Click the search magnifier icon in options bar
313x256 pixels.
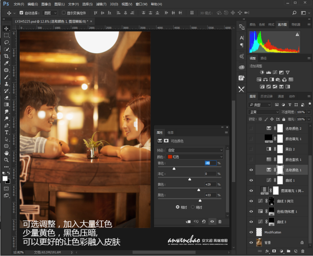coord(294,13)
